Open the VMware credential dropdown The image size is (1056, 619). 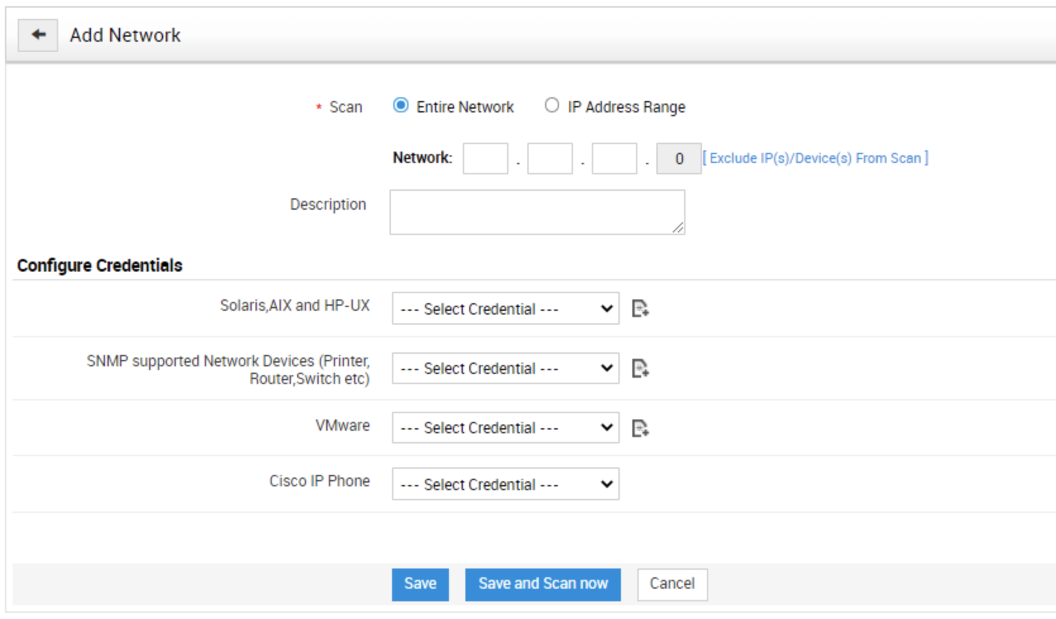tap(505, 428)
